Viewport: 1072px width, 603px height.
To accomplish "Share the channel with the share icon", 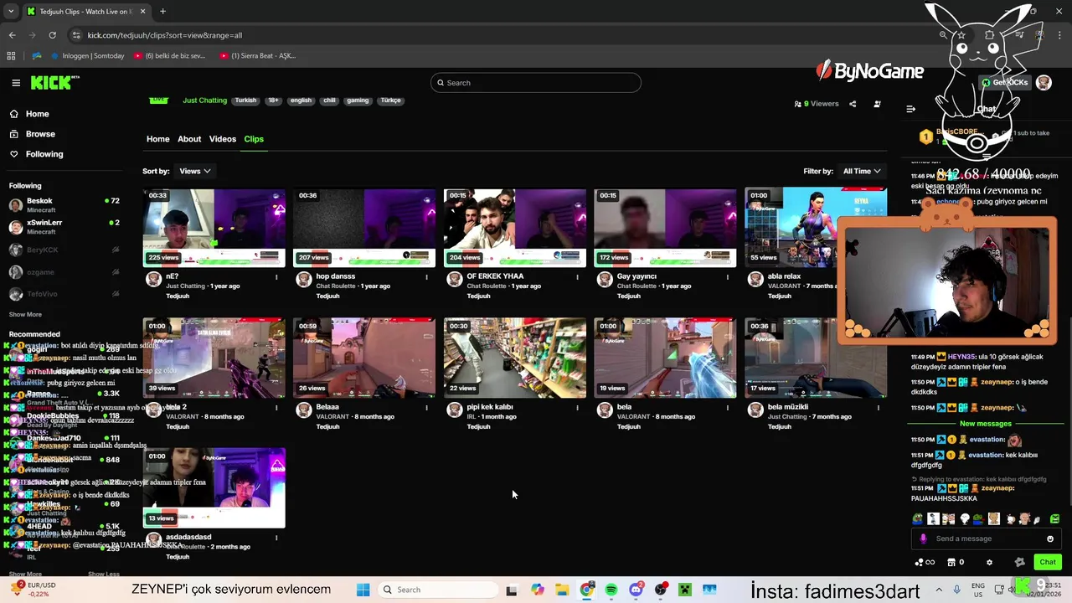I will point(853,104).
